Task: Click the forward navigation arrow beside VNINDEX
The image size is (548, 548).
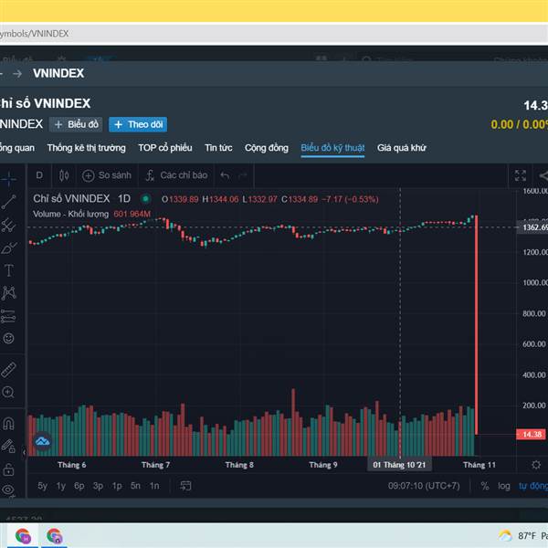Action: 17,74
